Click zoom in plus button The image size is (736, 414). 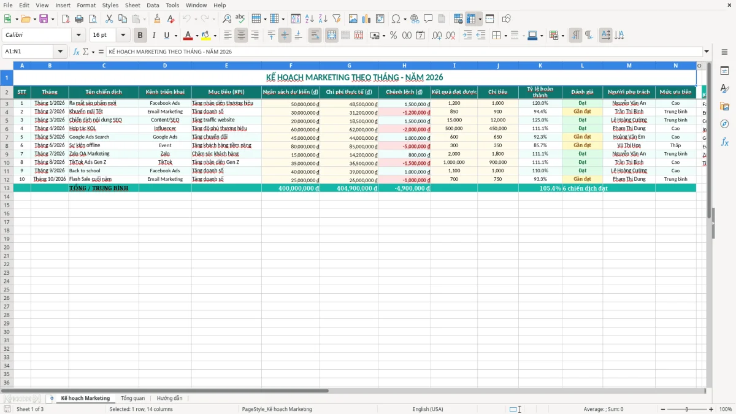(711, 409)
